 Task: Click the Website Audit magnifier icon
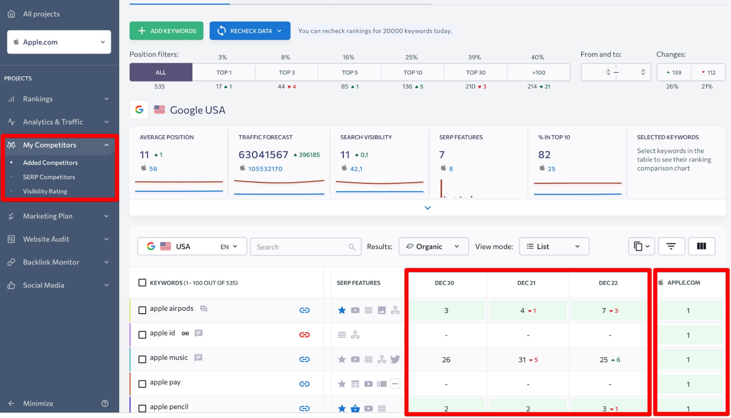(x=11, y=239)
